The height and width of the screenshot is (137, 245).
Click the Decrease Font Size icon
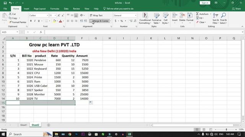click(63, 15)
